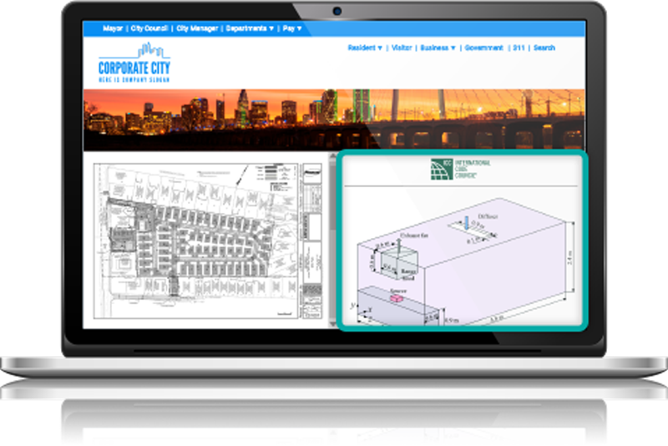Navigate to the Government link
This screenshot has width=668, height=446.
483,48
